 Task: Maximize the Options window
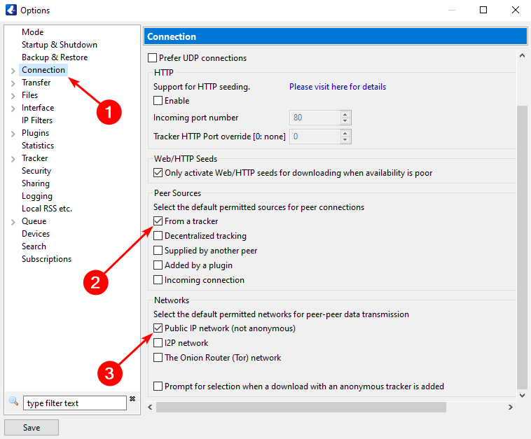483,10
